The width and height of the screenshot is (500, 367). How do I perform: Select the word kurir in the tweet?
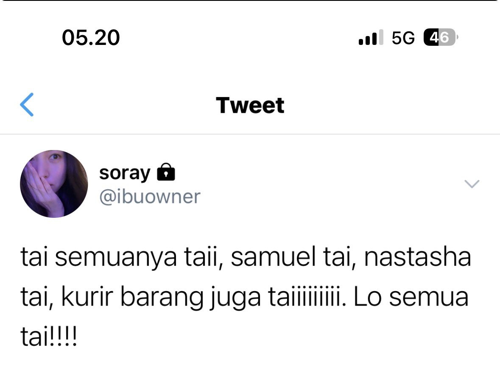point(87,297)
